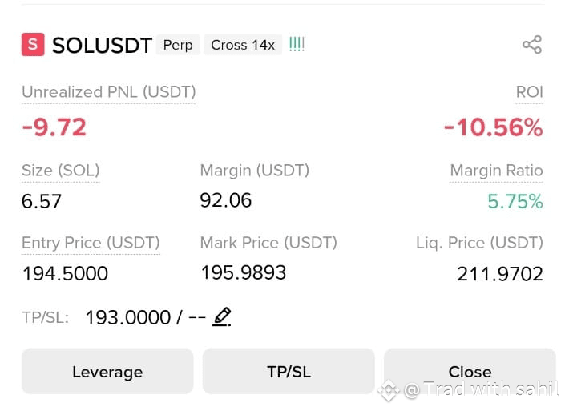Viewport: 565px width, 411px height.
Task: Tap the Binance logo watermark icon
Action: point(389,389)
